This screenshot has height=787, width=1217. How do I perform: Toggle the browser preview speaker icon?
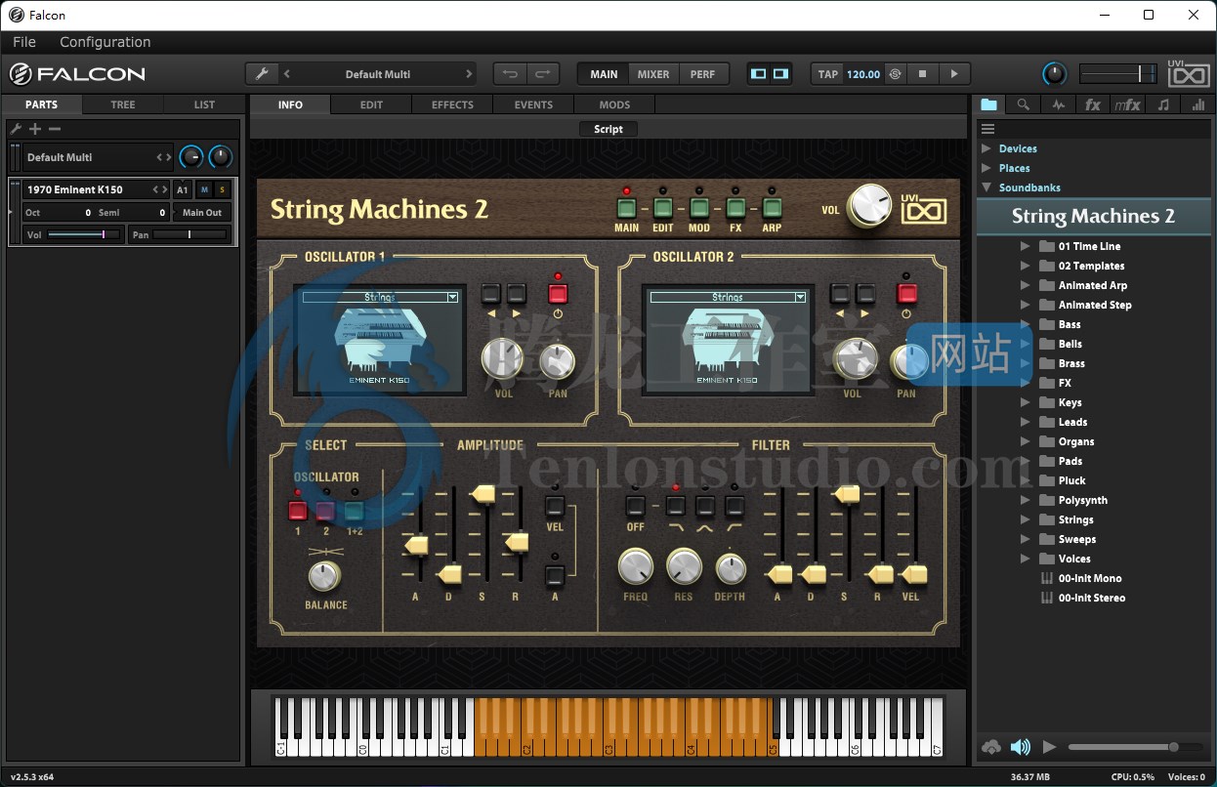[1021, 747]
